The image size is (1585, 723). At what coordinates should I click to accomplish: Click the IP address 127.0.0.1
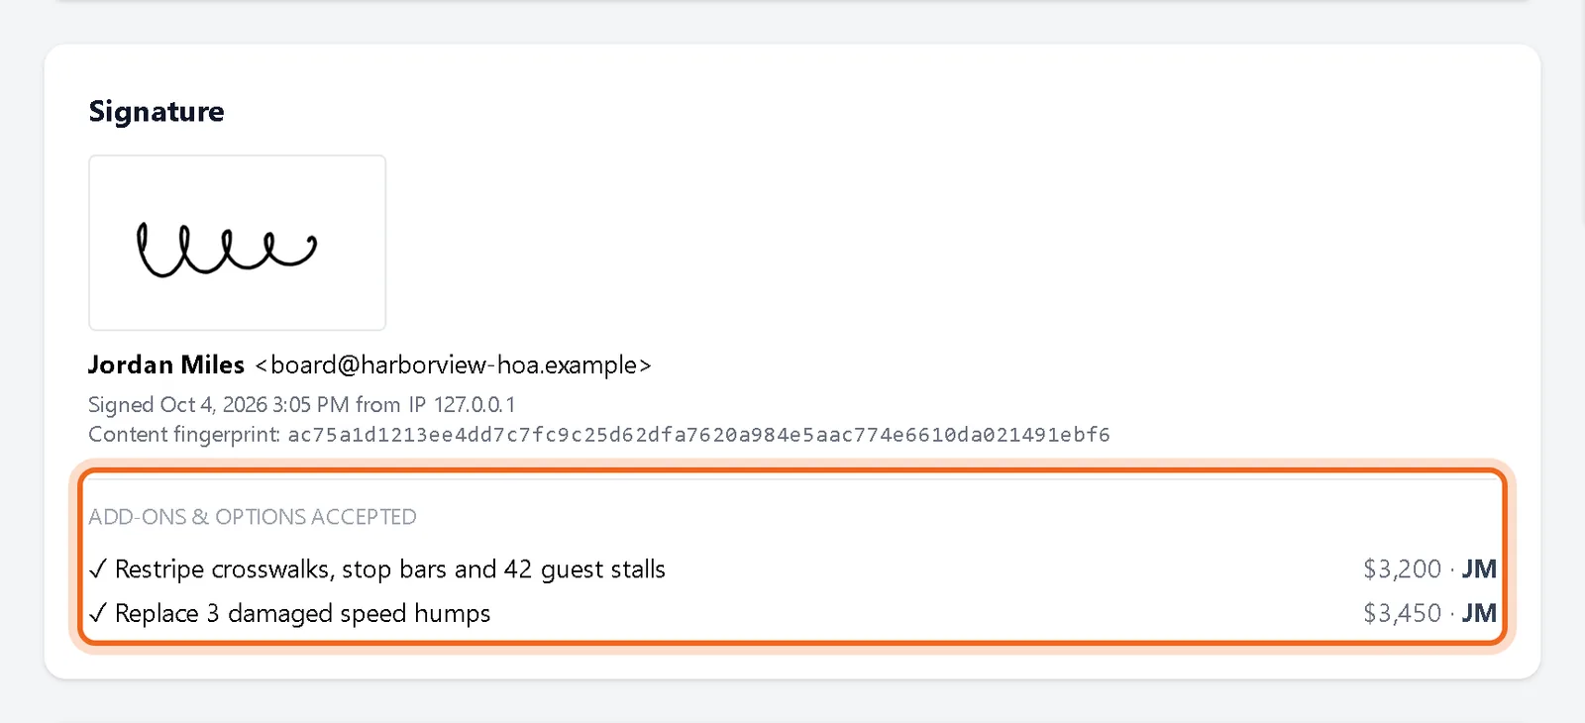(x=475, y=405)
